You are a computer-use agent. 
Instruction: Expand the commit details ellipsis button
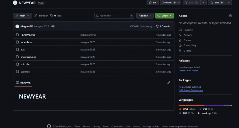[x=53, y=26]
